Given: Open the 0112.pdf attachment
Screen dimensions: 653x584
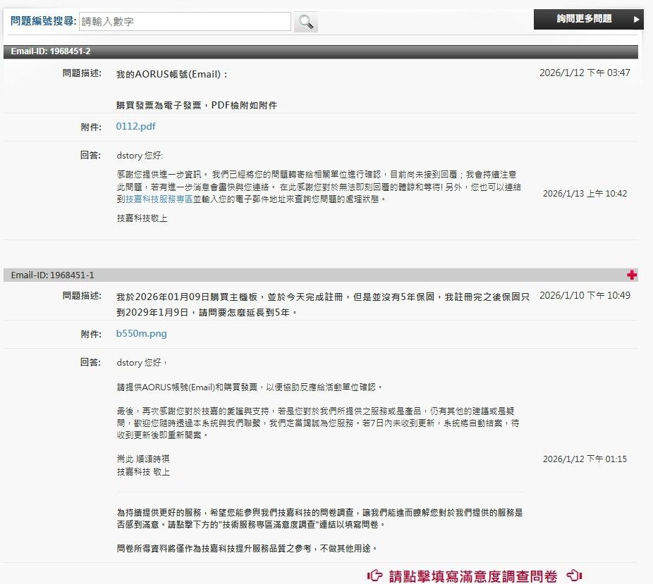Looking at the screenshot, I should pyautogui.click(x=135, y=127).
